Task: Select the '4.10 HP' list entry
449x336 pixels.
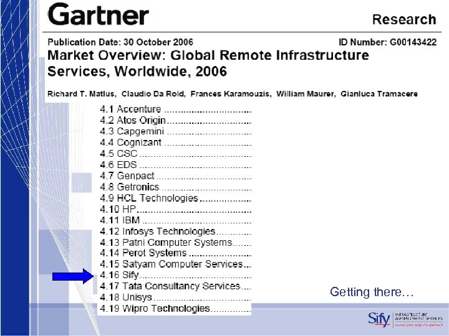Action: click(175, 209)
